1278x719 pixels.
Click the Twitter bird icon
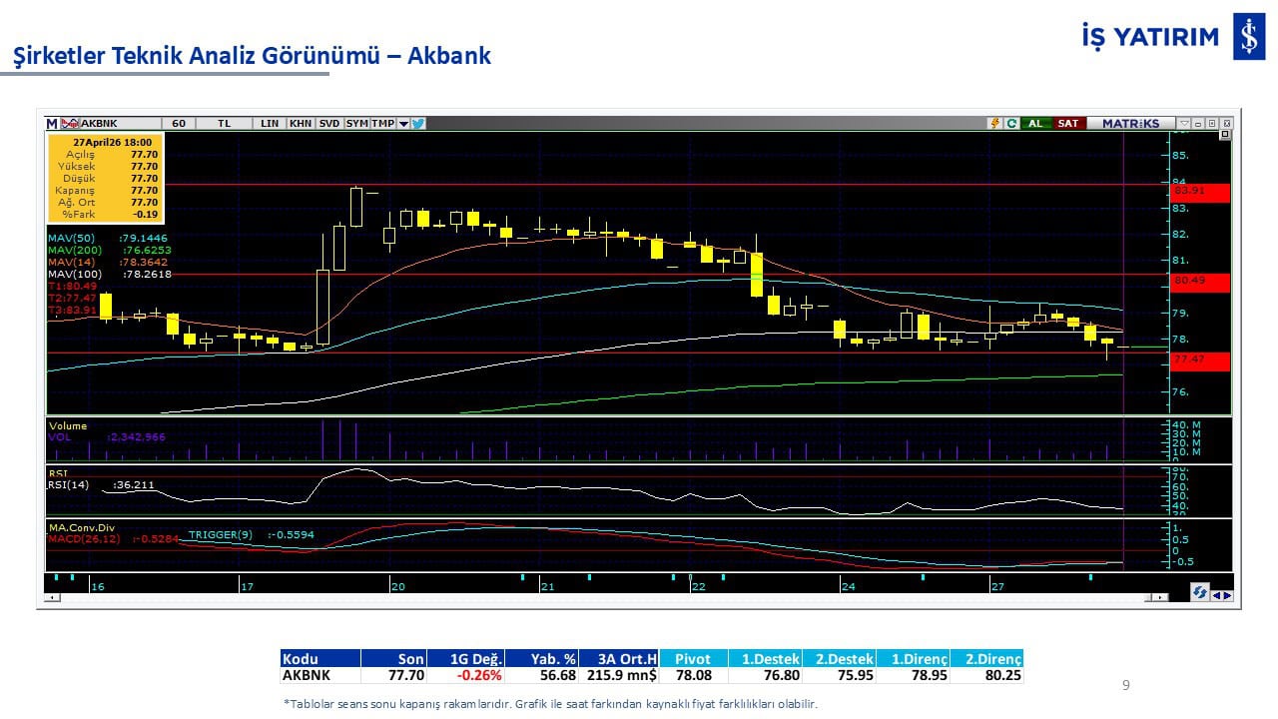pos(417,124)
